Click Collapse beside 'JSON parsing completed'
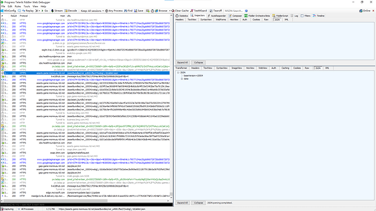 [x=198, y=203]
